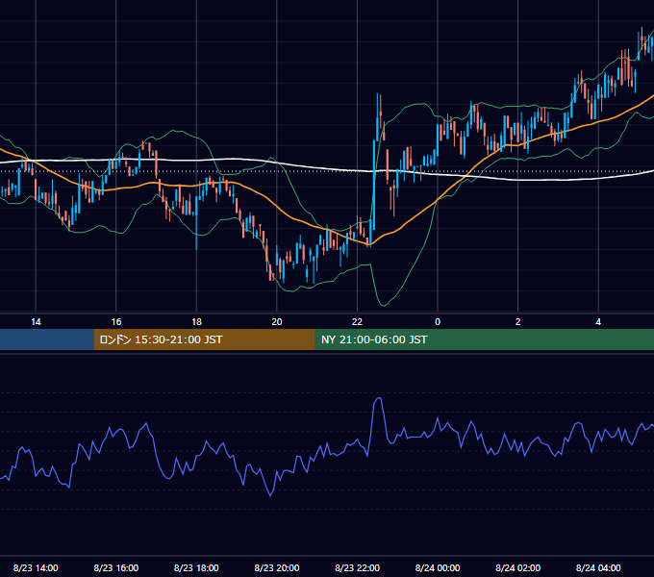Click hour label 2 on upper time axis

(x=518, y=322)
